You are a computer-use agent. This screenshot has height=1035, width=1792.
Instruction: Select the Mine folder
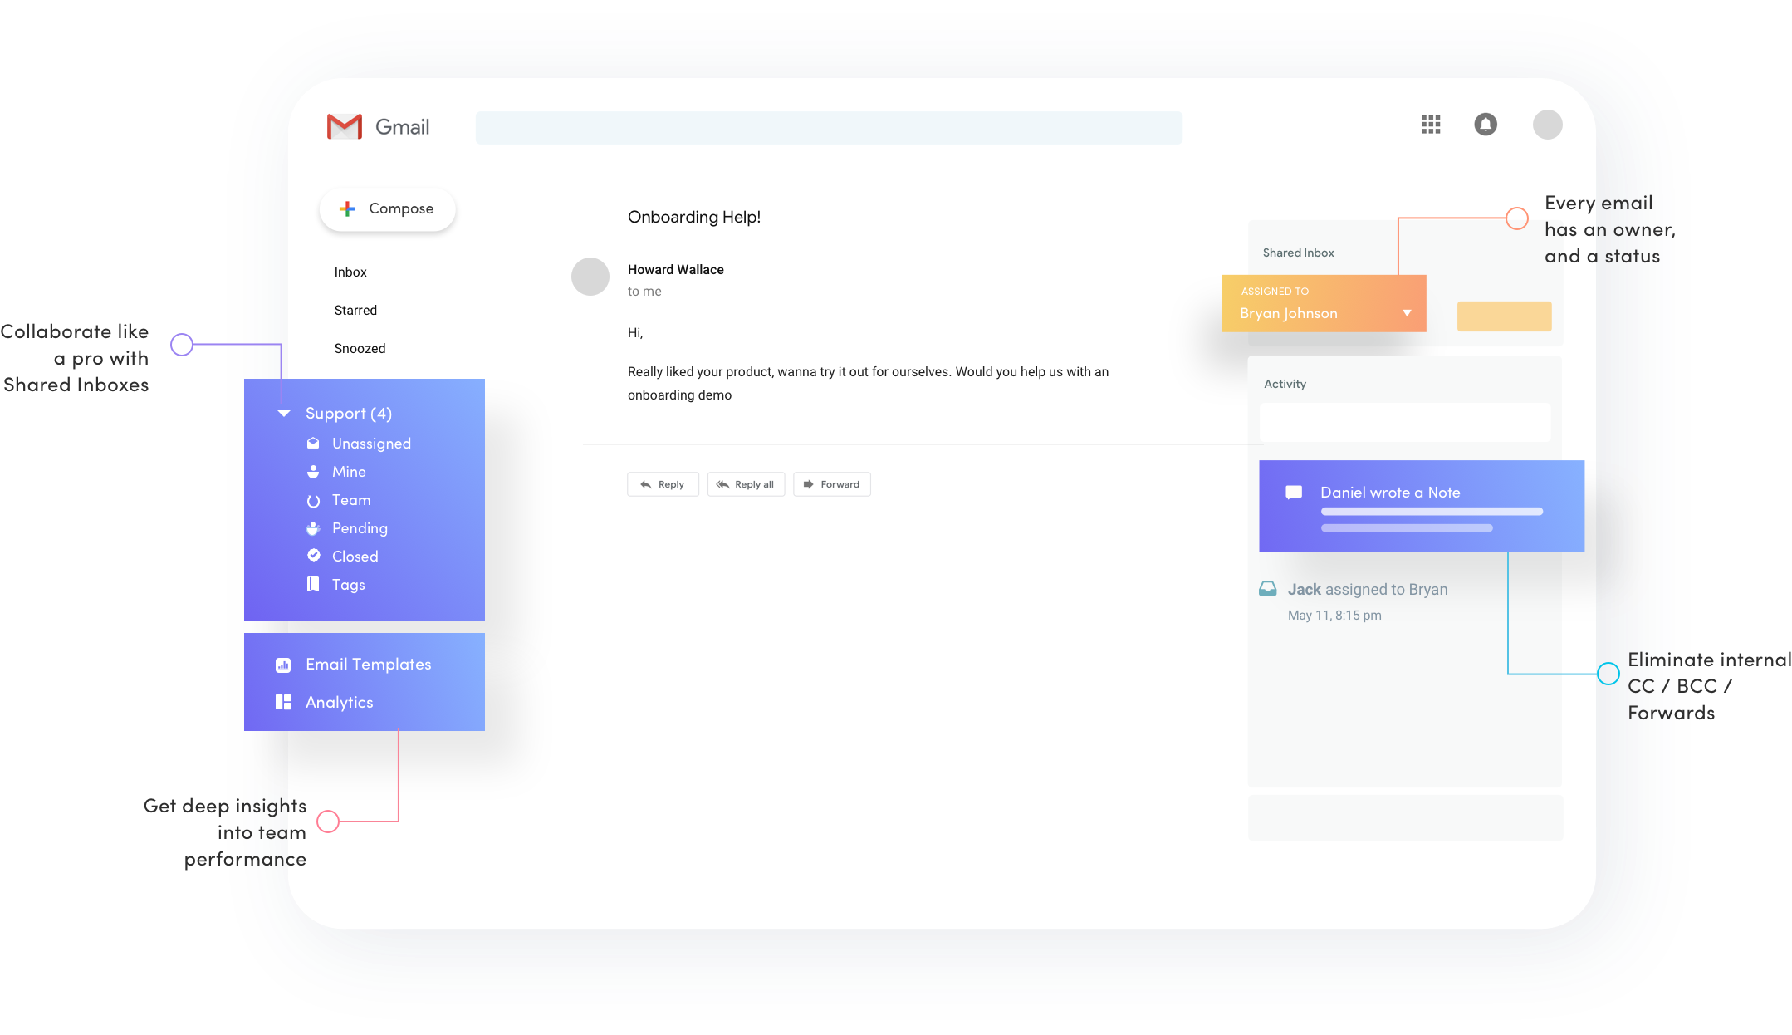(x=348, y=472)
